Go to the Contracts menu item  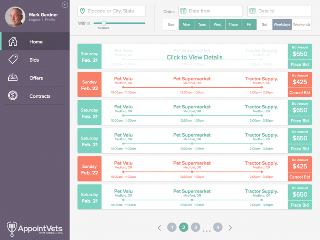click(35, 96)
